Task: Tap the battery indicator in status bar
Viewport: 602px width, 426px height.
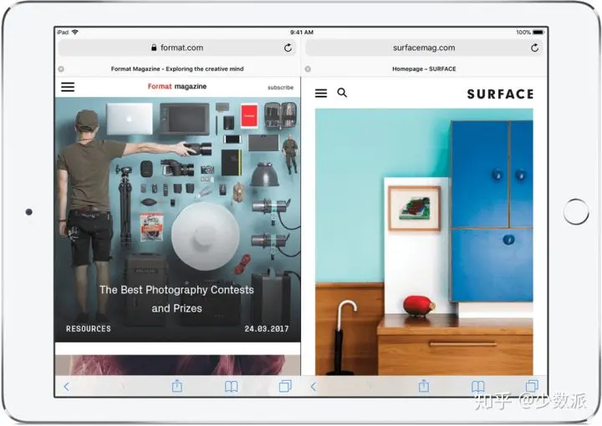Action: coord(538,33)
